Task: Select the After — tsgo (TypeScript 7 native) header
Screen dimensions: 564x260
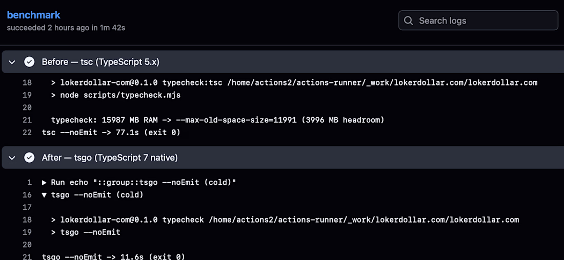Action: pos(283,158)
